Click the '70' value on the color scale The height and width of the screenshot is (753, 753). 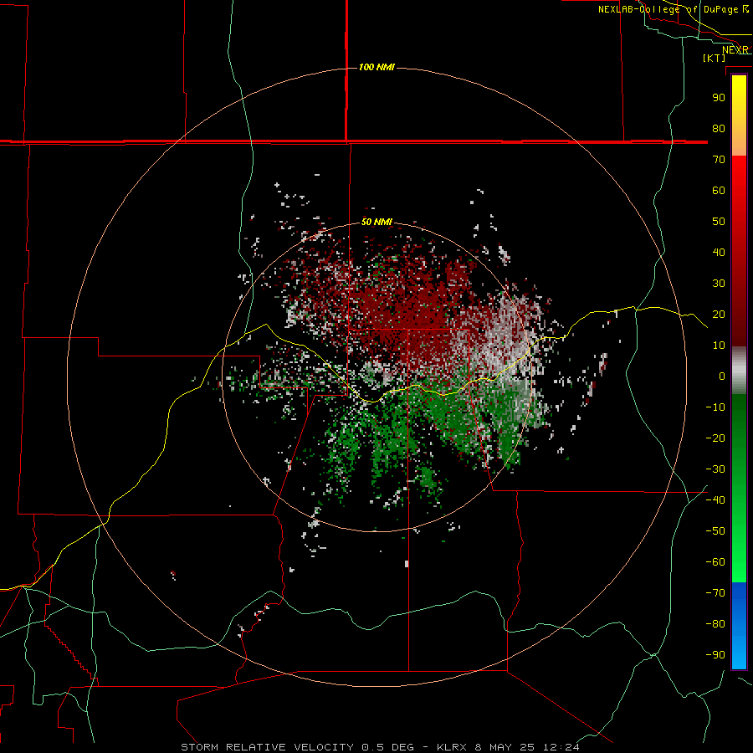click(719, 160)
